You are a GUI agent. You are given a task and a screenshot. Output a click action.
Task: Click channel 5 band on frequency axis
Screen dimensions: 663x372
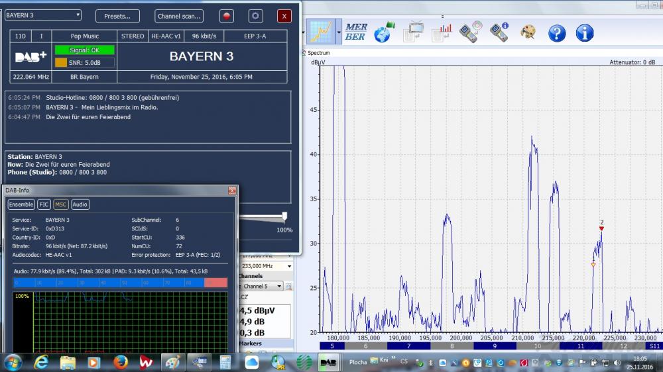(332, 346)
